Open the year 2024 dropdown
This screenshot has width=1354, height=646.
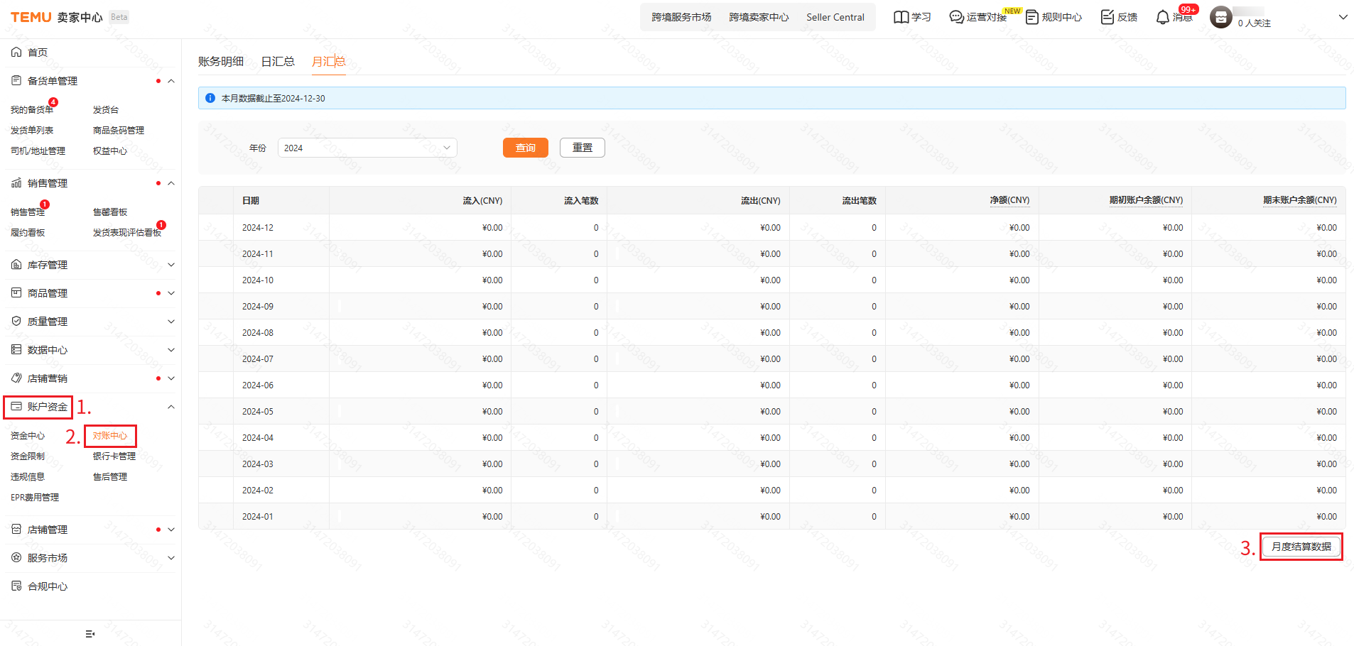(367, 148)
